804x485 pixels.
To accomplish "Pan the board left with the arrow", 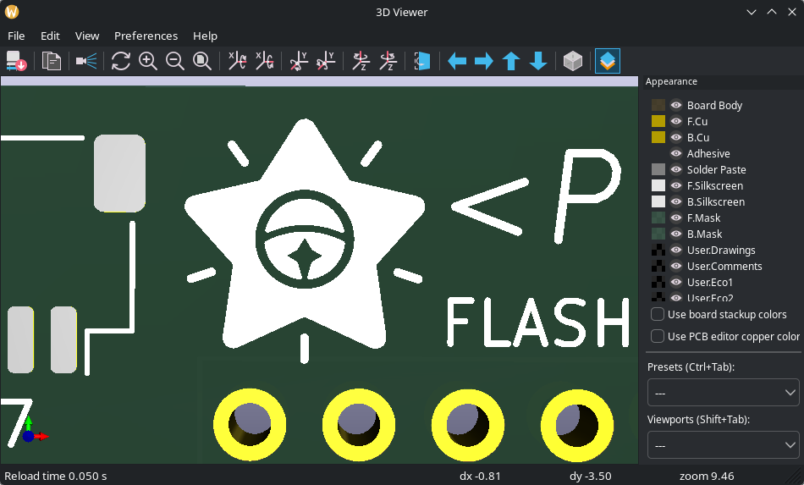I will (457, 62).
